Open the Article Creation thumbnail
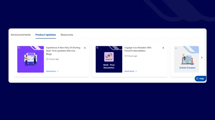Viewport: 215px width, 120px height. [186, 59]
